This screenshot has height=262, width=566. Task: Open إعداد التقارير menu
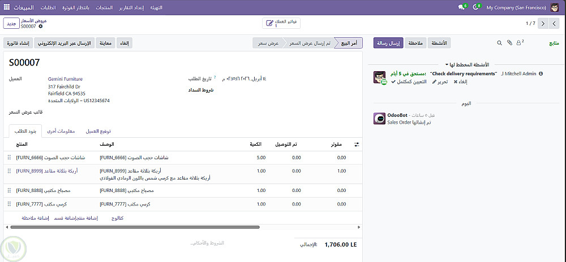(131, 7)
